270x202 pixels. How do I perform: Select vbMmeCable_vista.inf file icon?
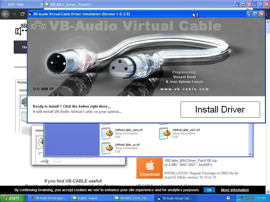107,133
